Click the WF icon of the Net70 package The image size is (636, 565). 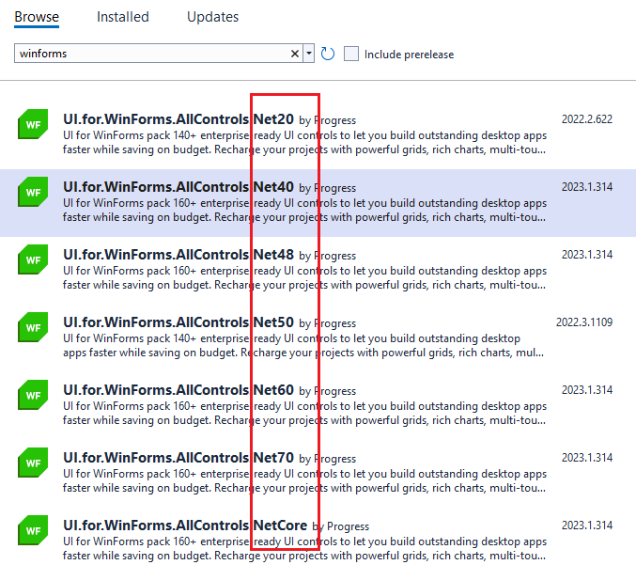33,463
